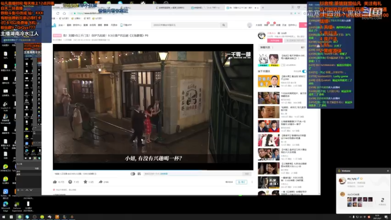Click the video player frame
Screen dimensions: 391x220
tap(153, 107)
